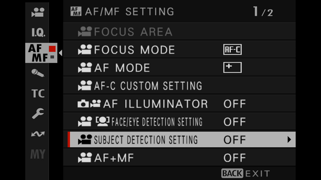Image resolution: width=321 pixels, height=180 pixels.
Task: Click the AF-C focus mode indicator
Action: click(232, 49)
